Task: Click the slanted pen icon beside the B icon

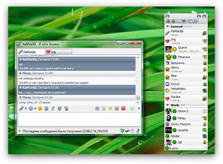Action: pos(53,109)
